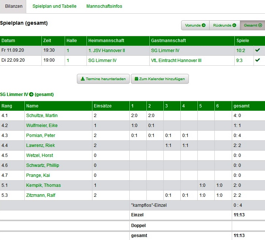This screenshot has height=240, width=265.
Task: Open player Wetzel, Horst
Action: [40, 155]
